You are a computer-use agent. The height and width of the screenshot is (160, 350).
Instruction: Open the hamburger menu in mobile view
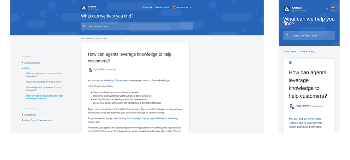[327, 9]
